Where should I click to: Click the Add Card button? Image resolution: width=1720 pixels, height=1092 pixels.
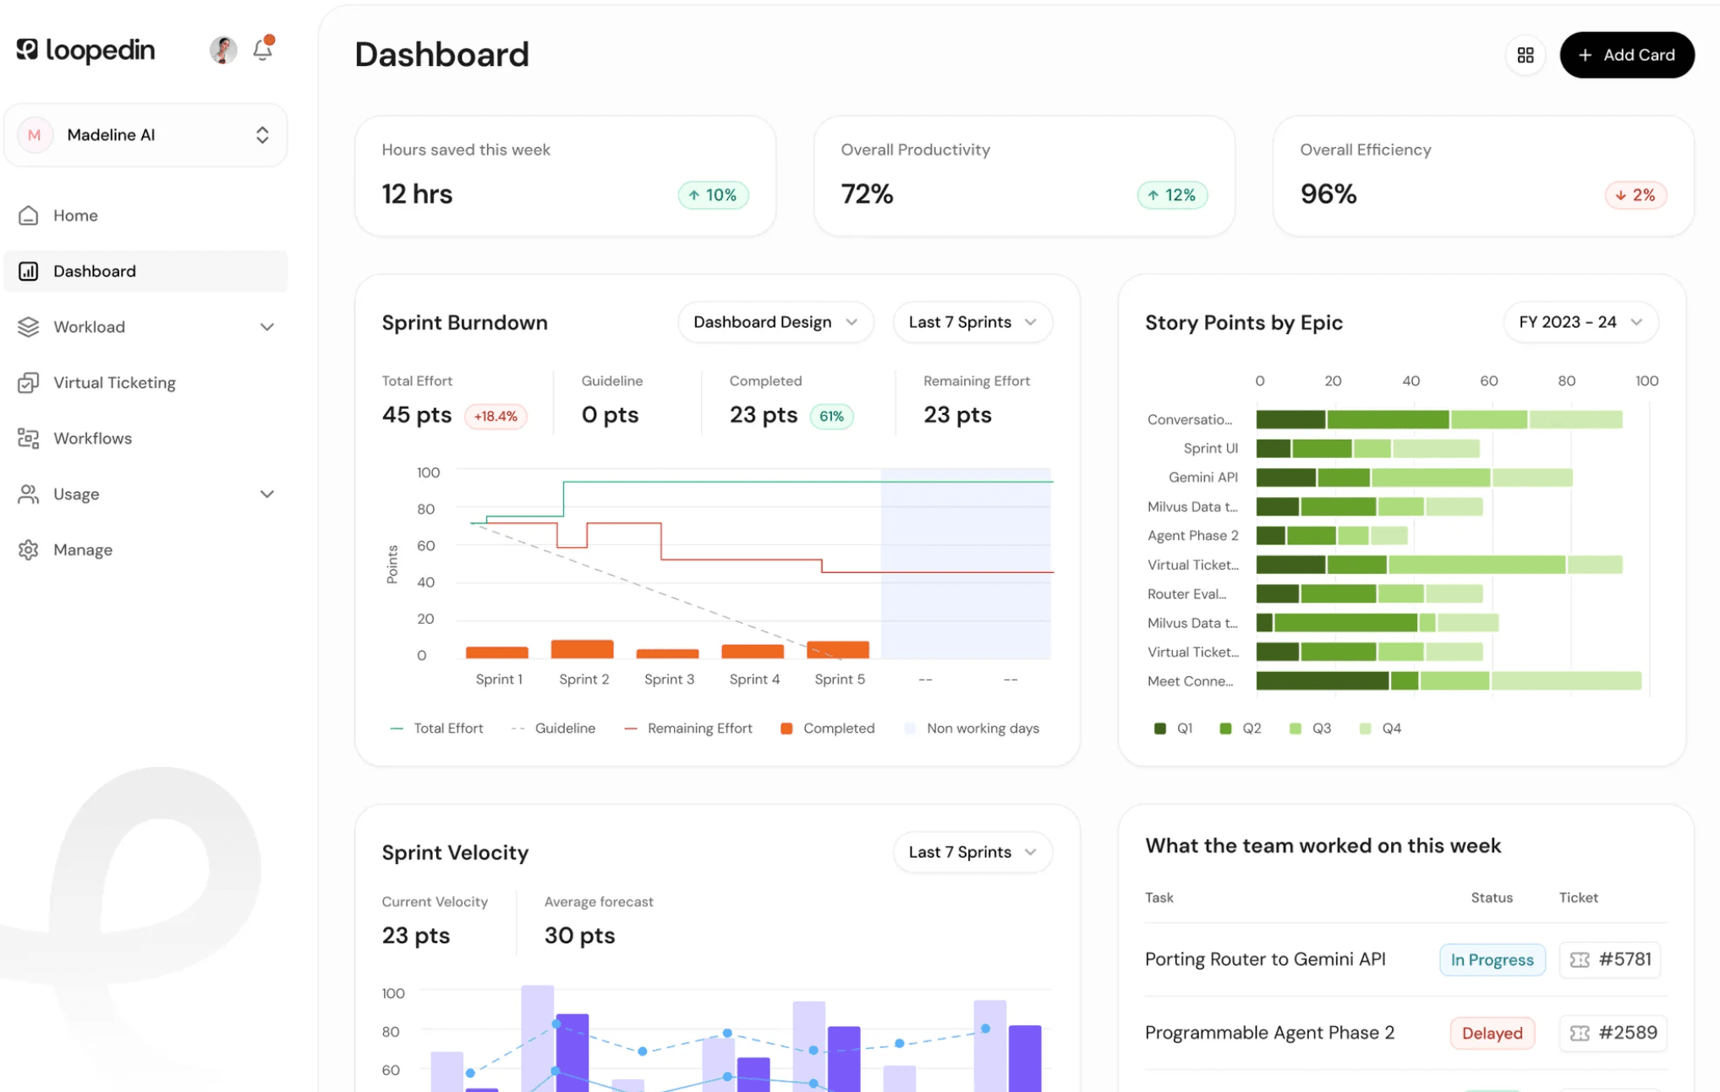click(x=1627, y=55)
